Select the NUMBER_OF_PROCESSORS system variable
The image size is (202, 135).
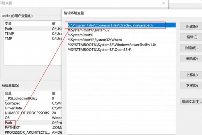tap(33, 113)
